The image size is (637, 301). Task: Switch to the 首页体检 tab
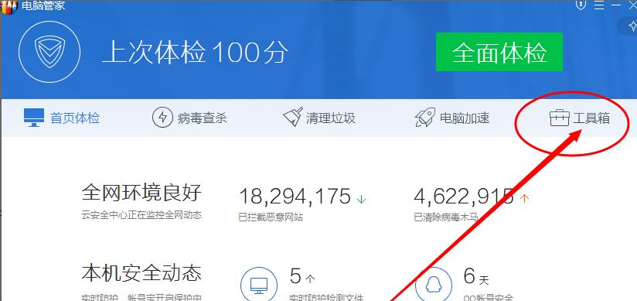62,118
